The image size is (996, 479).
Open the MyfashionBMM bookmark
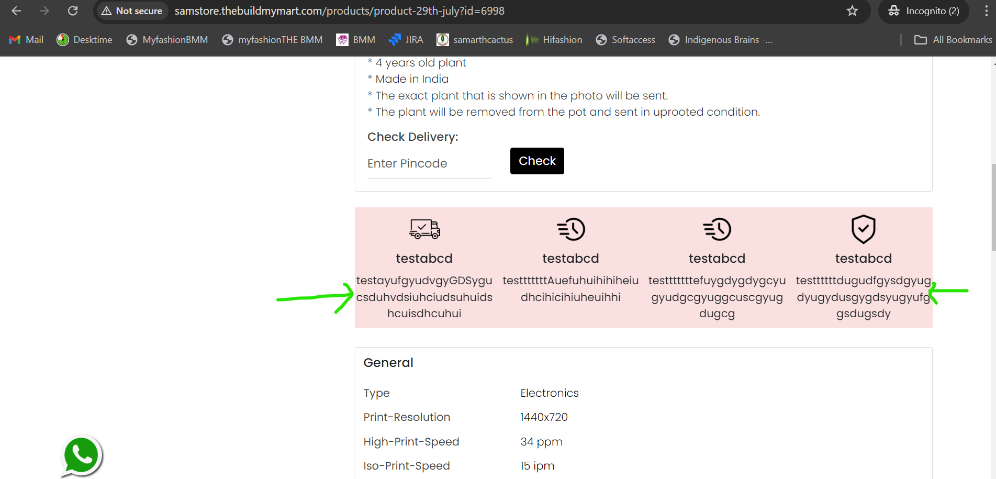click(x=167, y=40)
